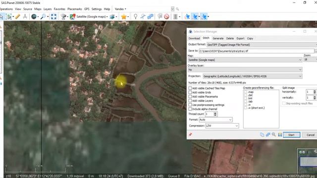Open the Yandex search provider dropdown
Image resolution: width=317 pixels, height=178 pixels.
coord(120,9)
